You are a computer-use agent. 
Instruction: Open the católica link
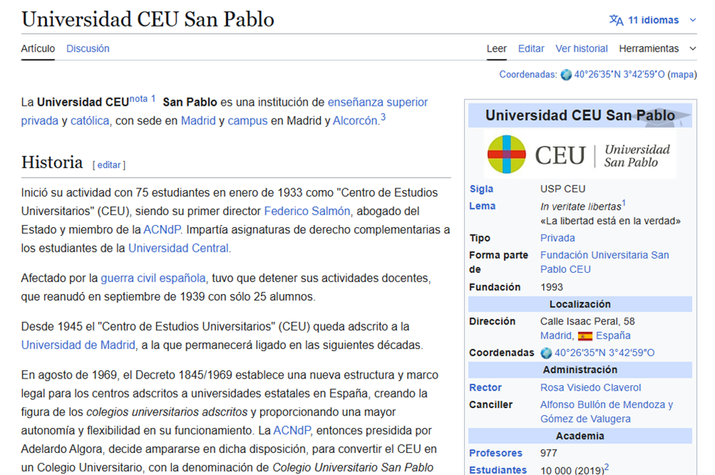pyautogui.click(x=90, y=121)
